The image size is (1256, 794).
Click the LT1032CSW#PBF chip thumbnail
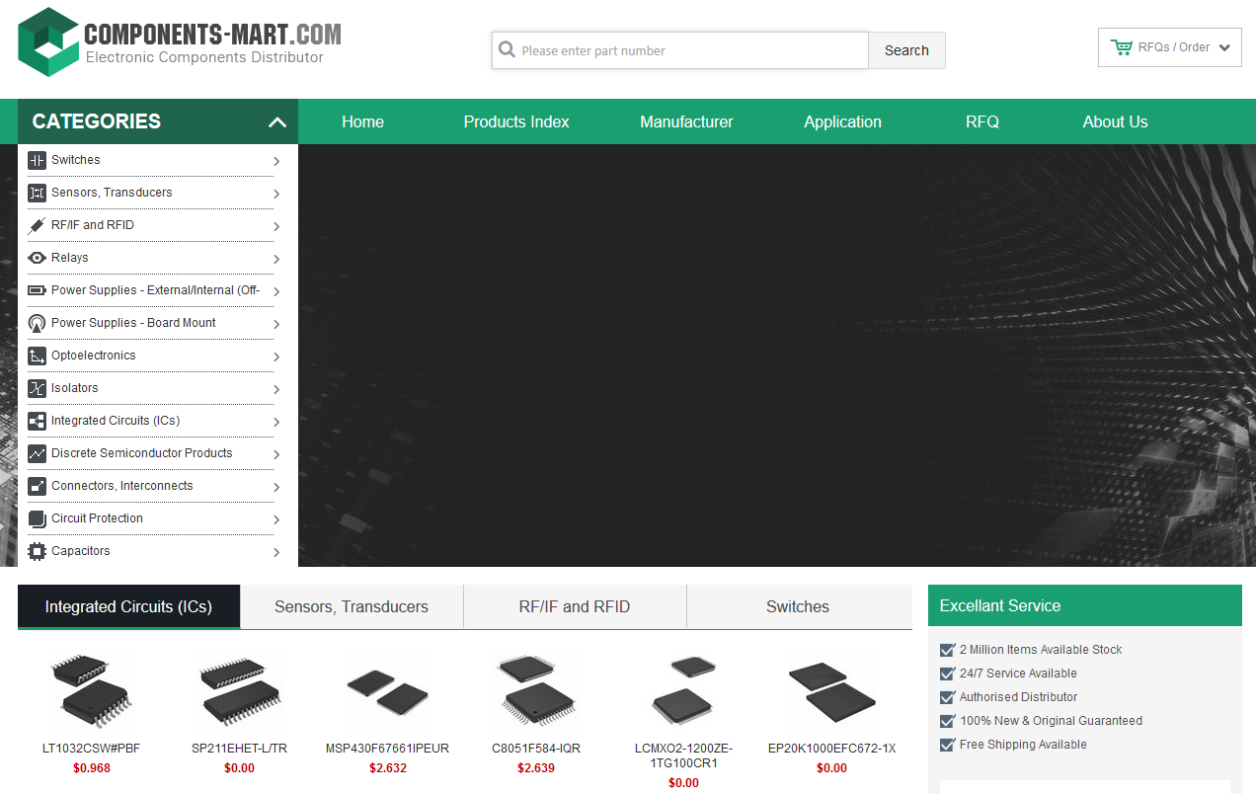pyautogui.click(x=91, y=691)
